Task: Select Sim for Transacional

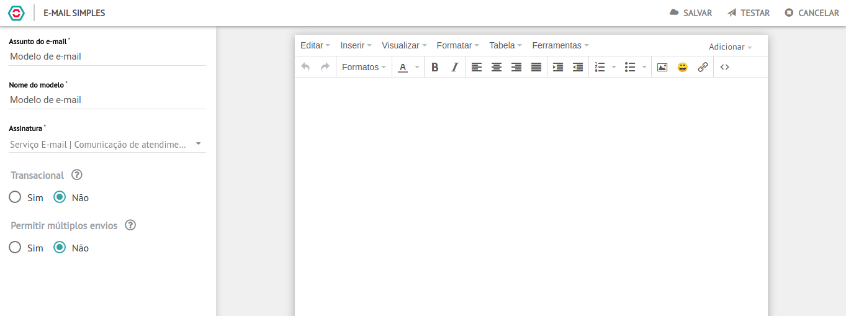Action: (x=15, y=197)
